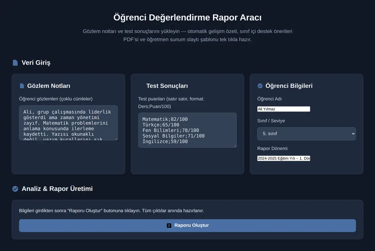Click the Türkçe;65/100 line

tap(161, 125)
